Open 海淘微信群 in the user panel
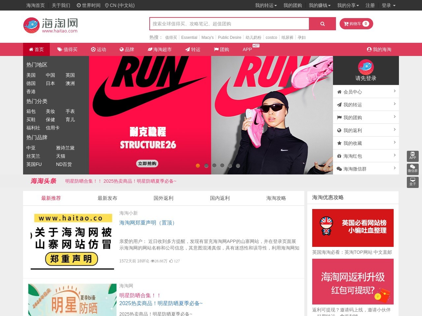This screenshot has width=422, height=316. click(x=366, y=169)
